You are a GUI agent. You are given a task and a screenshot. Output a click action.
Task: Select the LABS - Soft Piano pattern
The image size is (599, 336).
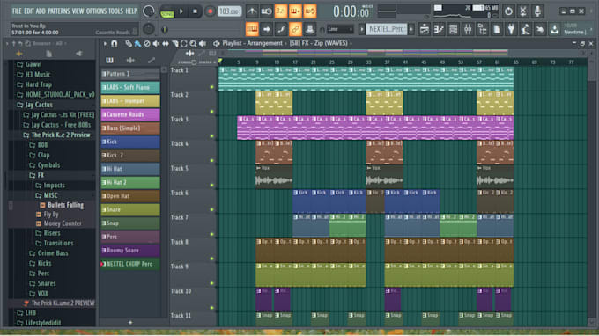pyautogui.click(x=130, y=87)
